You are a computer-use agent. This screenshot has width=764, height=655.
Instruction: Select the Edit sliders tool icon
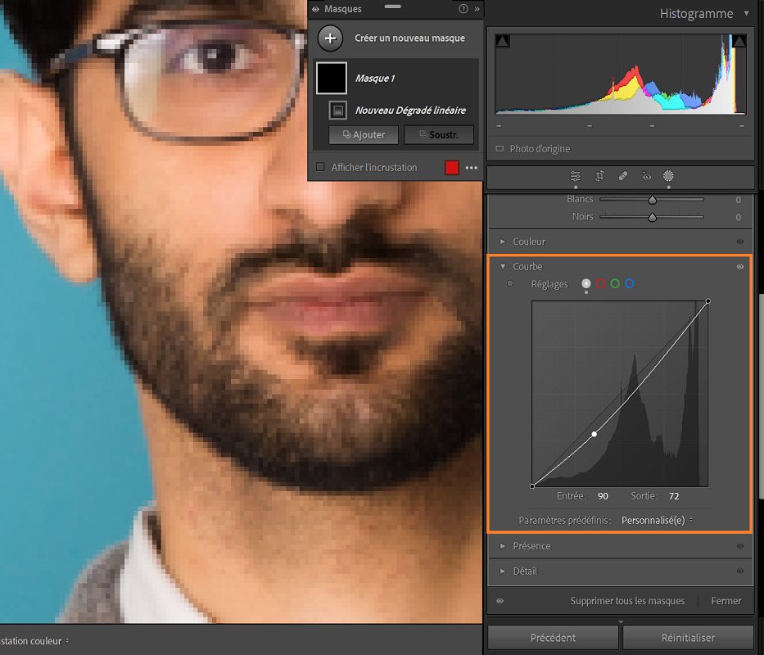coord(576,176)
